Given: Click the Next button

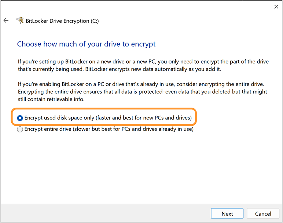Looking at the screenshot, I should (x=227, y=213).
